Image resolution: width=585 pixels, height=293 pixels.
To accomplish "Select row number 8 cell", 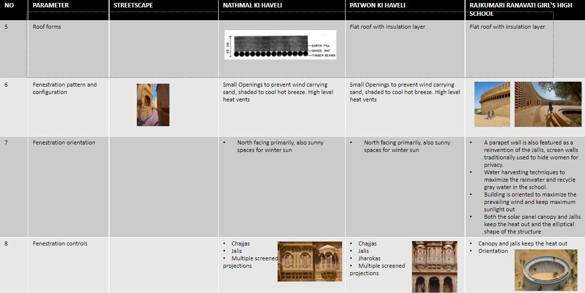I will click(x=14, y=265).
